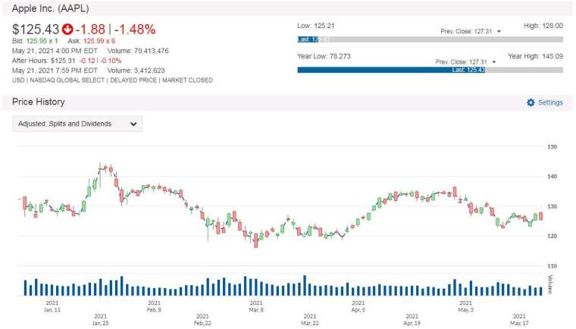576x329 pixels.
Task: Click the 110 price axis label
Action: pyautogui.click(x=552, y=266)
